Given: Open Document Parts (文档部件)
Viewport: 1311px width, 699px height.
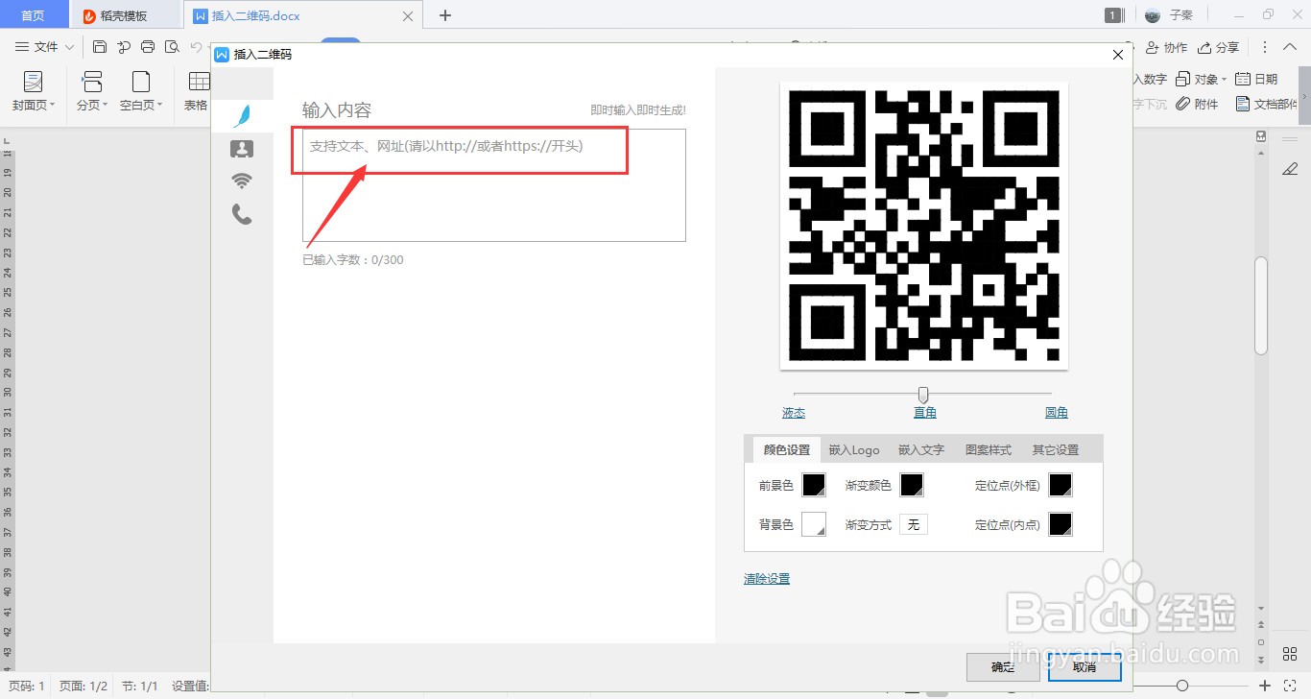Looking at the screenshot, I should tap(1267, 105).
